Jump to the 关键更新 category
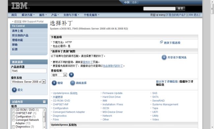Image resolution: width=214 pixels, height=129 pixels. (58, 97)
